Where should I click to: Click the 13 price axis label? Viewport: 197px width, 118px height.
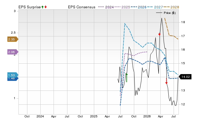[183, 91]
